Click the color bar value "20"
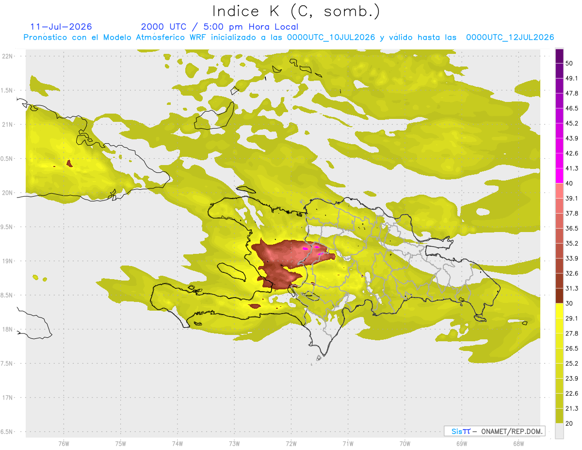 pyautogui.click(x=569, y=424)
